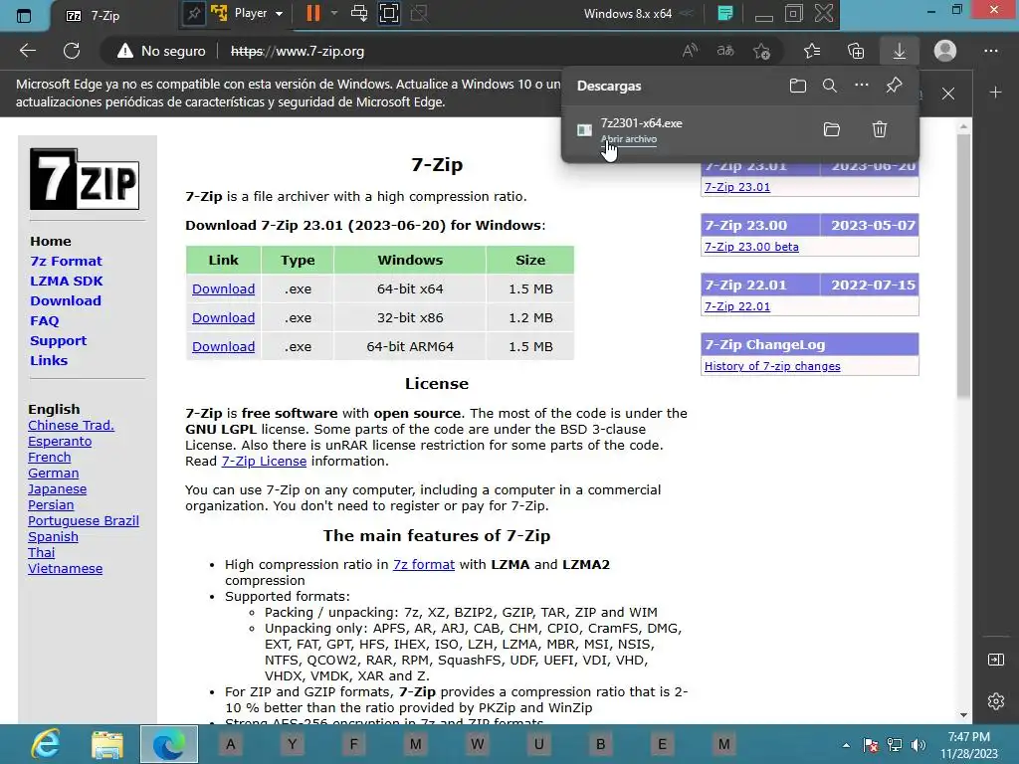Switch site language to Portuguese Brazil
This screenshot has height=764, width=1019.
point(84,521)
